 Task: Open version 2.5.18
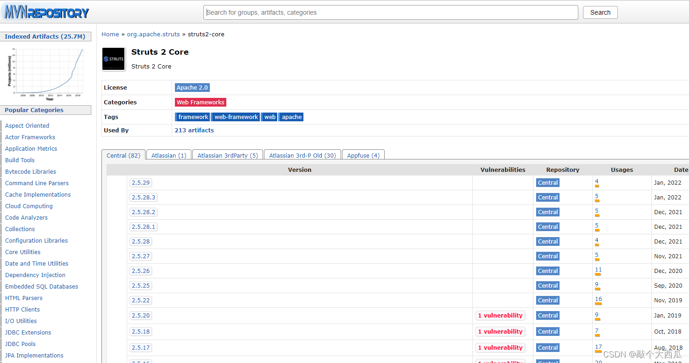tap(140, 331)
